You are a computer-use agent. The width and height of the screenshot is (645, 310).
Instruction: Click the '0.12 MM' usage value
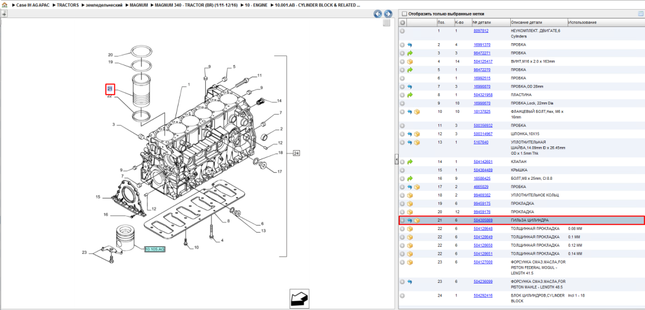point(574,246)
